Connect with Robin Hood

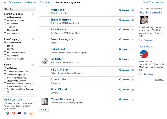coord(124,49)
